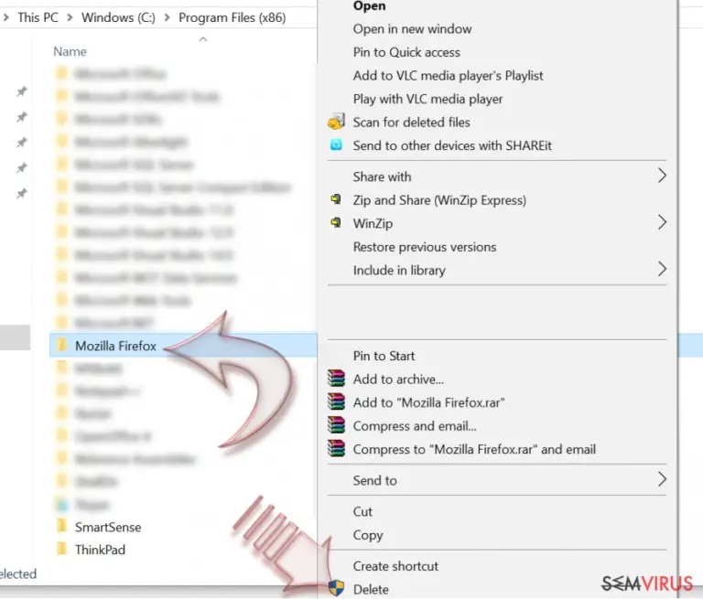703x599 pixels.
Task: Open the WinZip submenu entry
Action: [373, 223]
